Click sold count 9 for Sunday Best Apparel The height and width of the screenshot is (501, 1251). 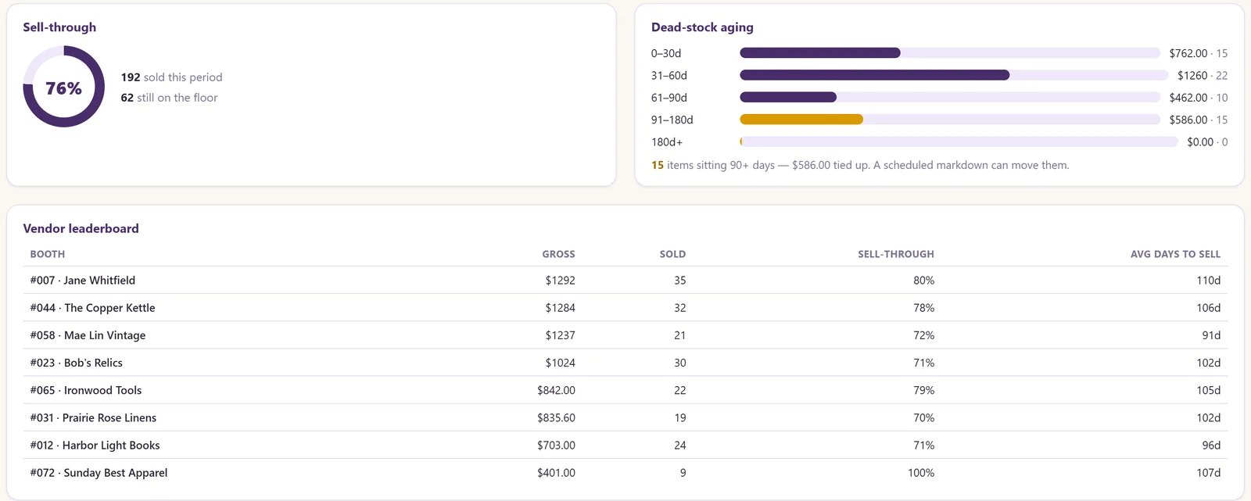683,473
